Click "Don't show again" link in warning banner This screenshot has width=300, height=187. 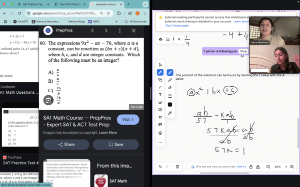coord(177,25)
